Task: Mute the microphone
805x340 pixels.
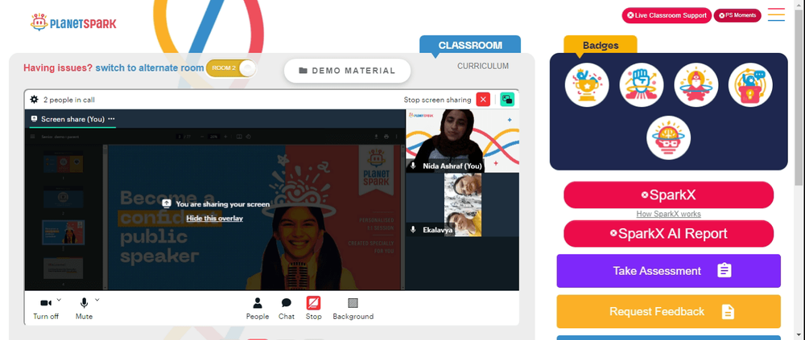Action: click(x=85, y=309)
